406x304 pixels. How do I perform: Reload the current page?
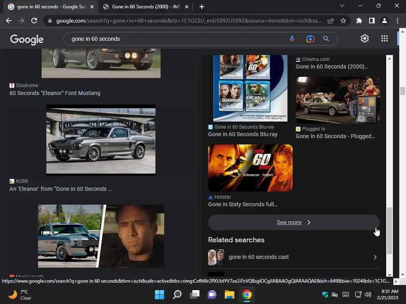click(34, 21)
